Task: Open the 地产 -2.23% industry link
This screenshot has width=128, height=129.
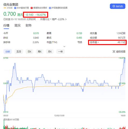Action: pyautogui.click(x=59, y=19)
